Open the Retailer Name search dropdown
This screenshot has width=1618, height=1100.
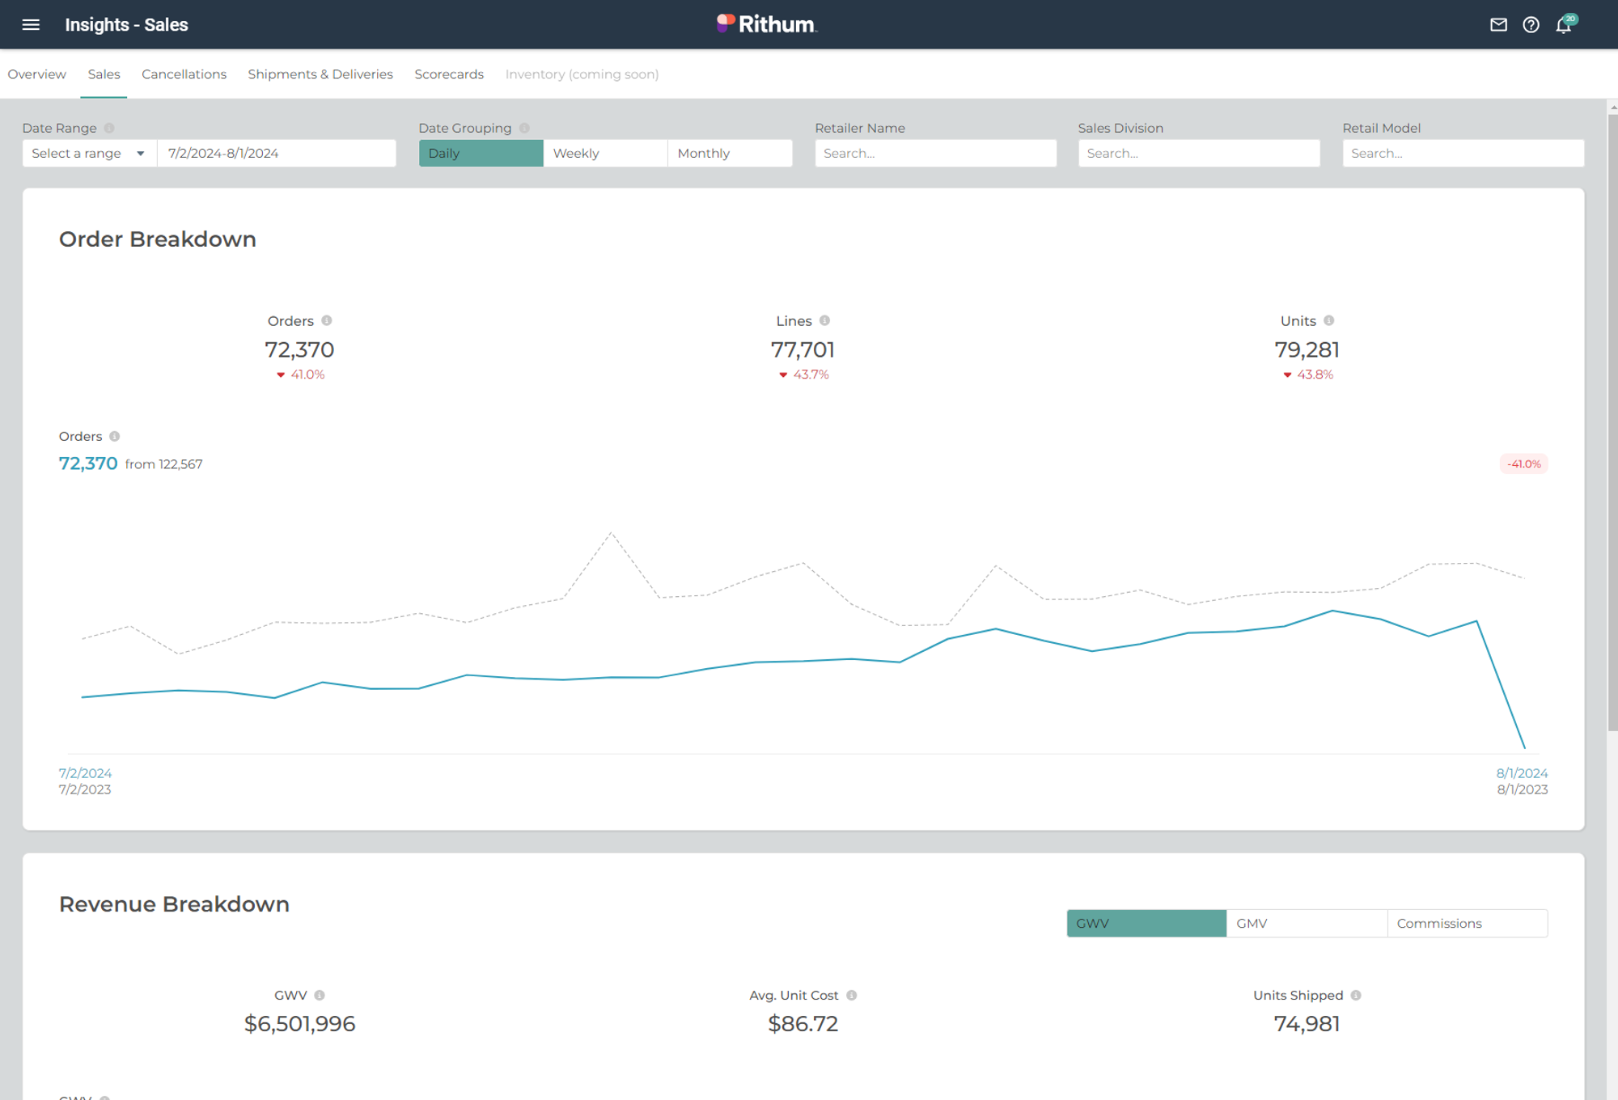tap(935, 153)
